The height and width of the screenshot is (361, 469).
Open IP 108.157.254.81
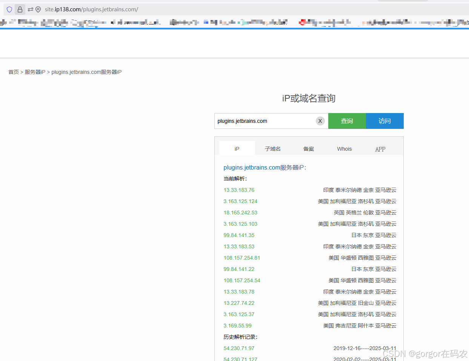pyautogui.click(x=242, y=258)
